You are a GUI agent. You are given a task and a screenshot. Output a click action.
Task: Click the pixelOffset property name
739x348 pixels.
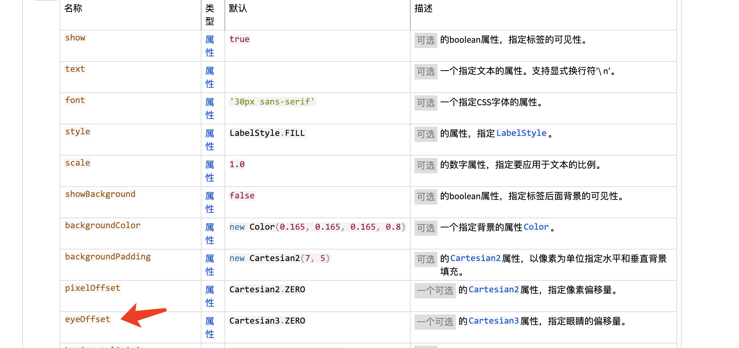point(92,288)
